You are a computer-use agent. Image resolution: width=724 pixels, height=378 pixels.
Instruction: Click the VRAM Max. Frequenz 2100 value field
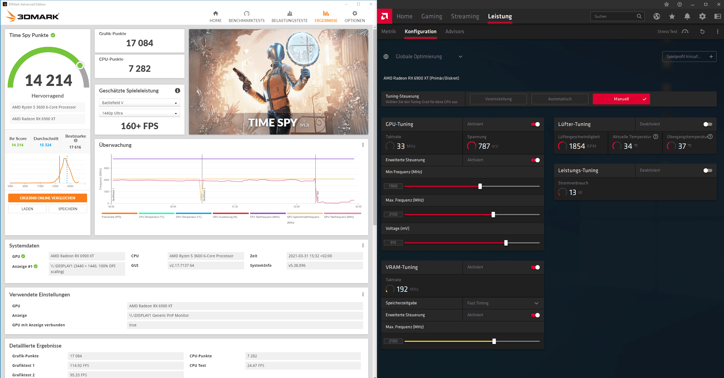pos(393,341)
